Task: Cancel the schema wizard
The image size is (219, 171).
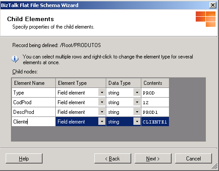Action: (194, 159)
